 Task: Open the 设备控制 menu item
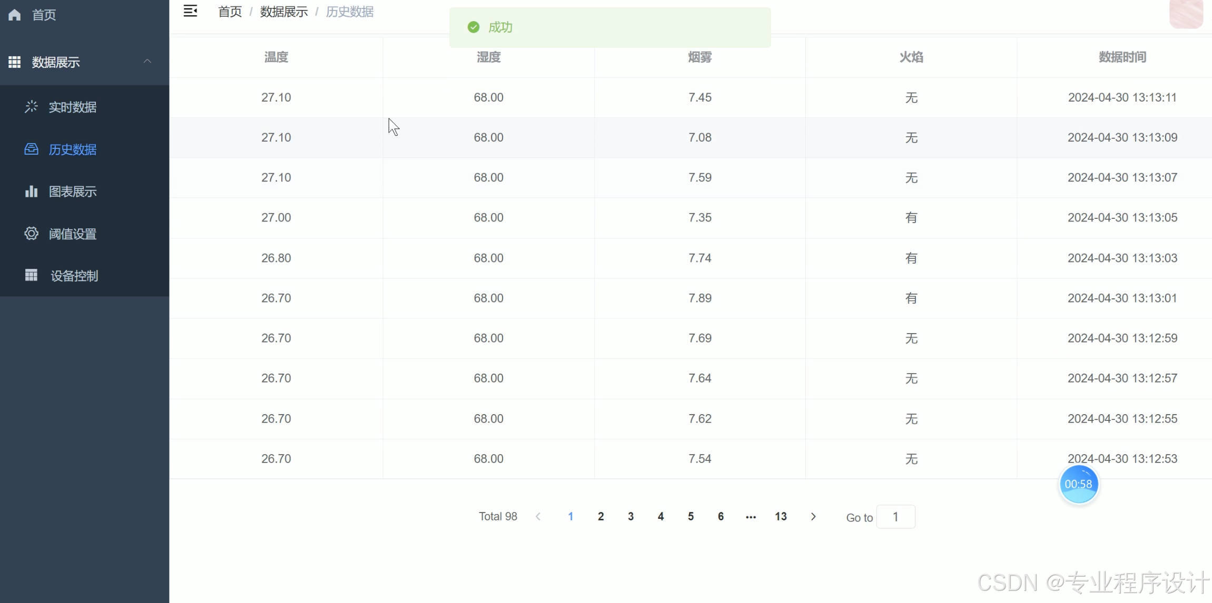(74, 276)
